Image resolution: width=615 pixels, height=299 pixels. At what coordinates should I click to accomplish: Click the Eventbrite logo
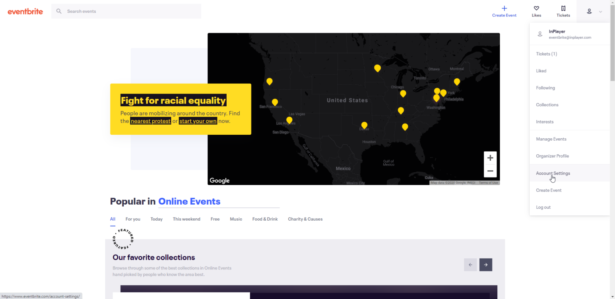[25, 11]
